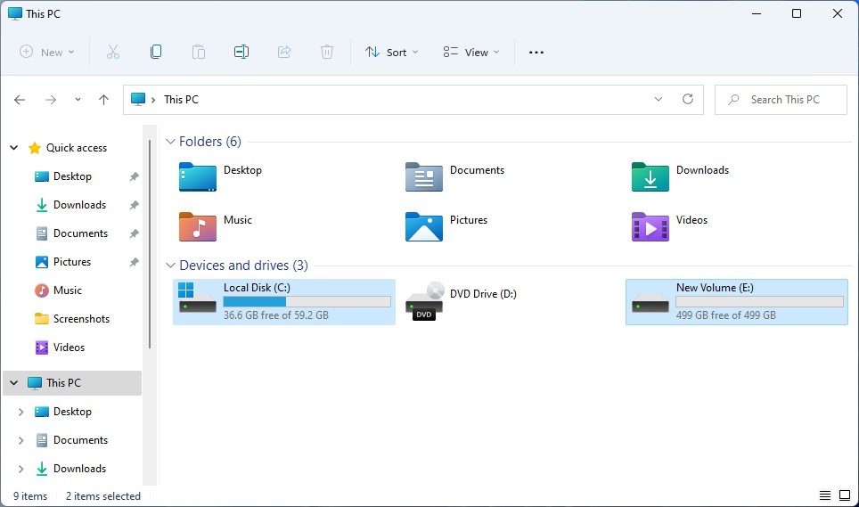The height and width of the screenshot is (507, 859).
Task: Click the '36.6 GB free of 59.2 GB' text
Action: (276, 315)
